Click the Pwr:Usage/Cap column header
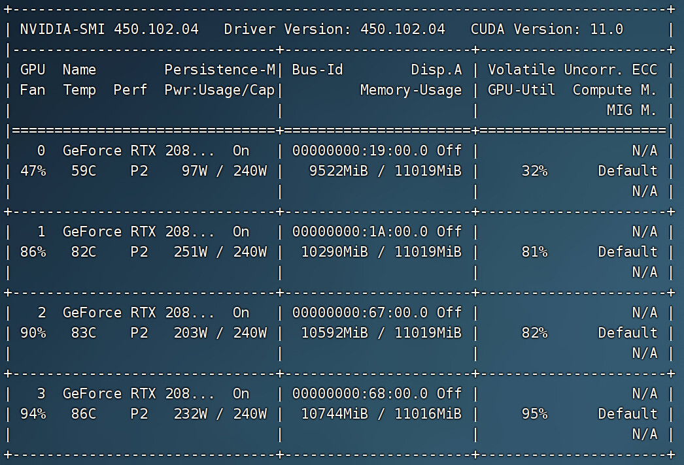 coord(220,90)
